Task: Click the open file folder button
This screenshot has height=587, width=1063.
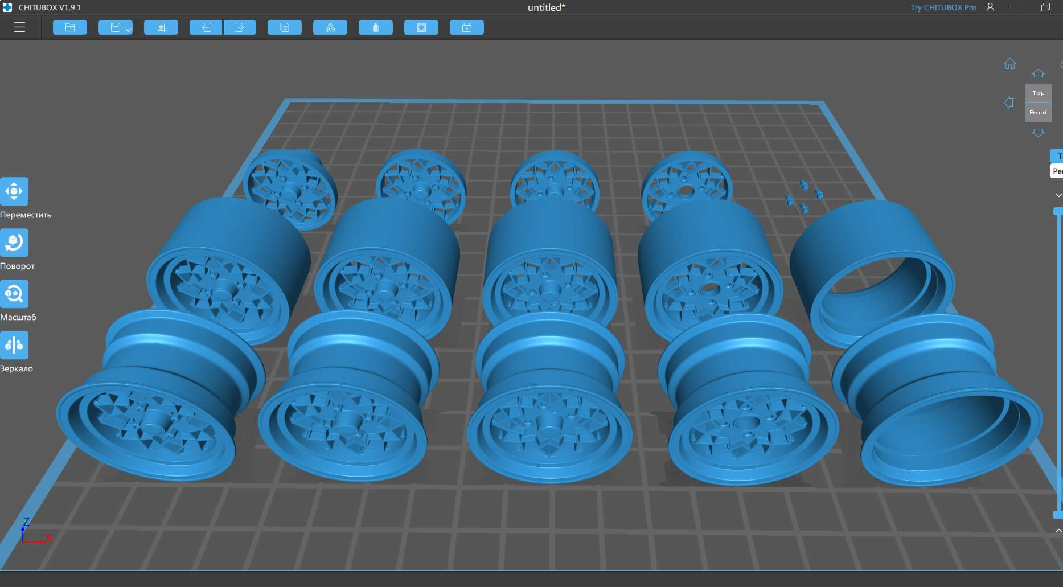Action: coord(70,27)
